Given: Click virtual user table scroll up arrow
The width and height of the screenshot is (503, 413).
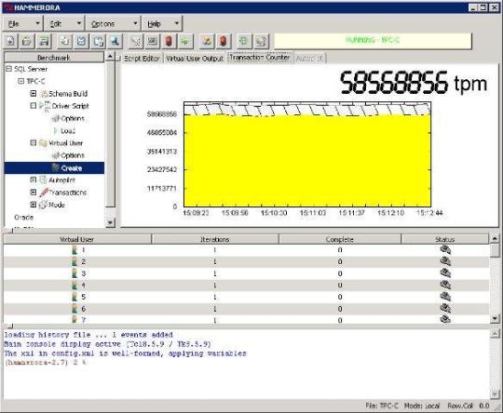Looking at the screenshot, I should (x=495, y=238).
